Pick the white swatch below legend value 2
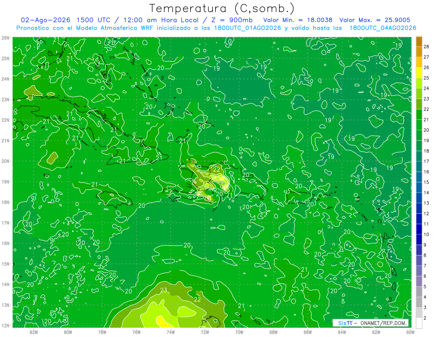Image resolution: width=436 pixels, height=337 pixels. click(419, 323)
